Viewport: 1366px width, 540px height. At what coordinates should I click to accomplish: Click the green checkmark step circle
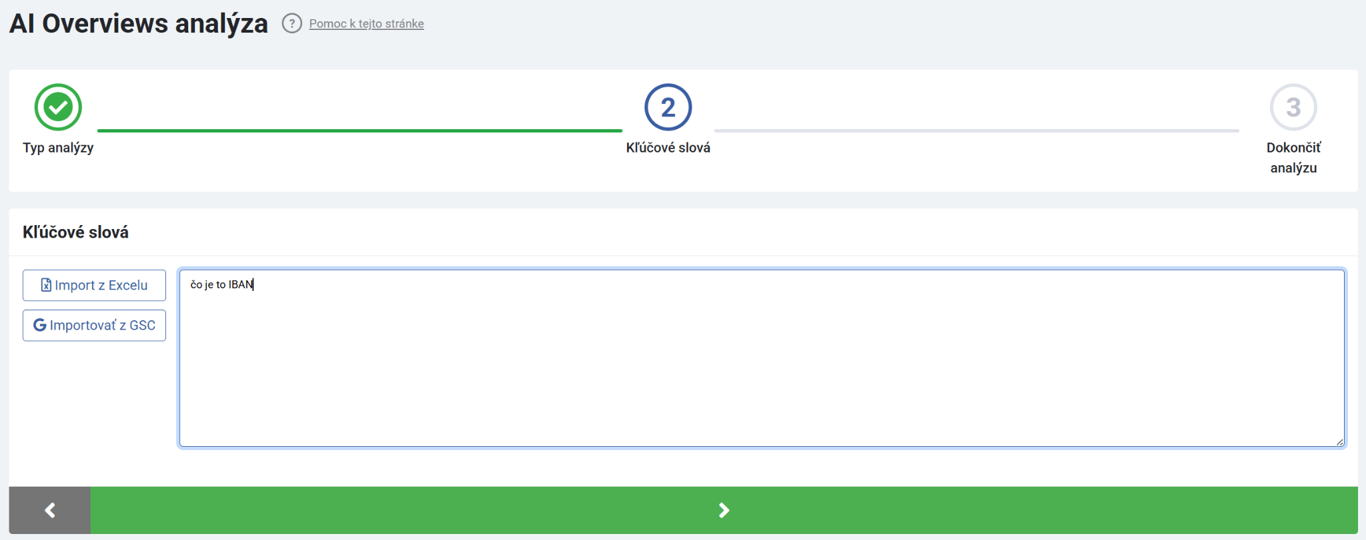(x=58, y=107)
